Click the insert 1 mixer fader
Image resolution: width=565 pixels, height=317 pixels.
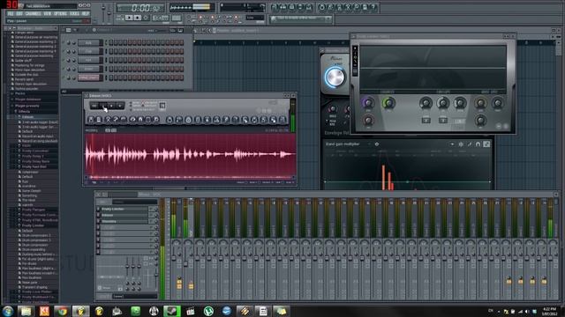tap(185, 264)
